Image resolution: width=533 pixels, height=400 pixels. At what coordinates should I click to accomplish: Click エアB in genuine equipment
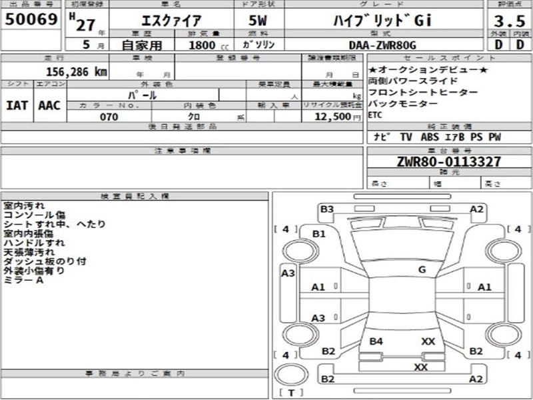point(454,137)
